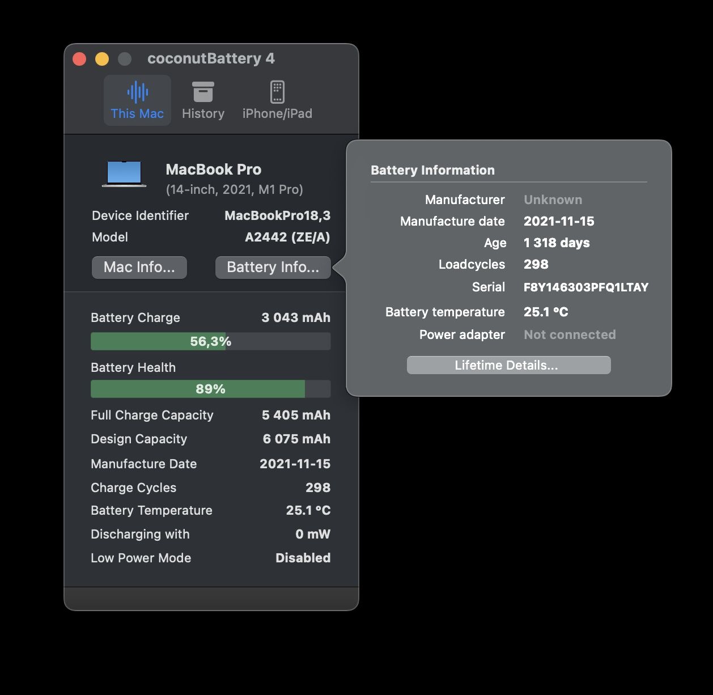
Task: Click the (14-inch, 2021, M1 Pro) subtitle
Action: click(x=234, y=189)
